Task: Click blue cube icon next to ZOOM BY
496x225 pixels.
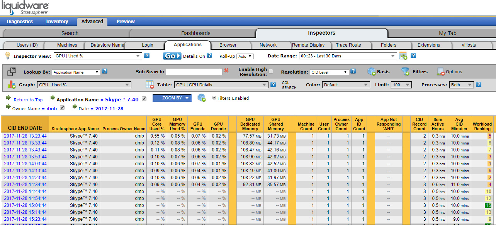Action: click(202, 98)
